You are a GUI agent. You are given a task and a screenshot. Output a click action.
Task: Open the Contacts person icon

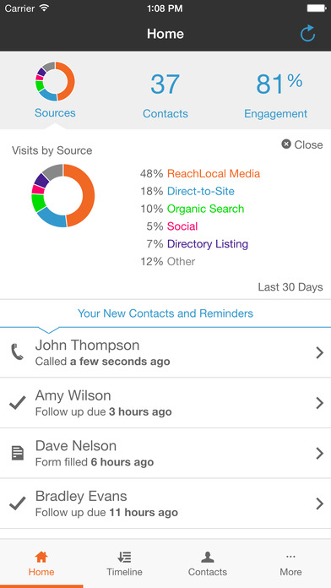(207, 557)
